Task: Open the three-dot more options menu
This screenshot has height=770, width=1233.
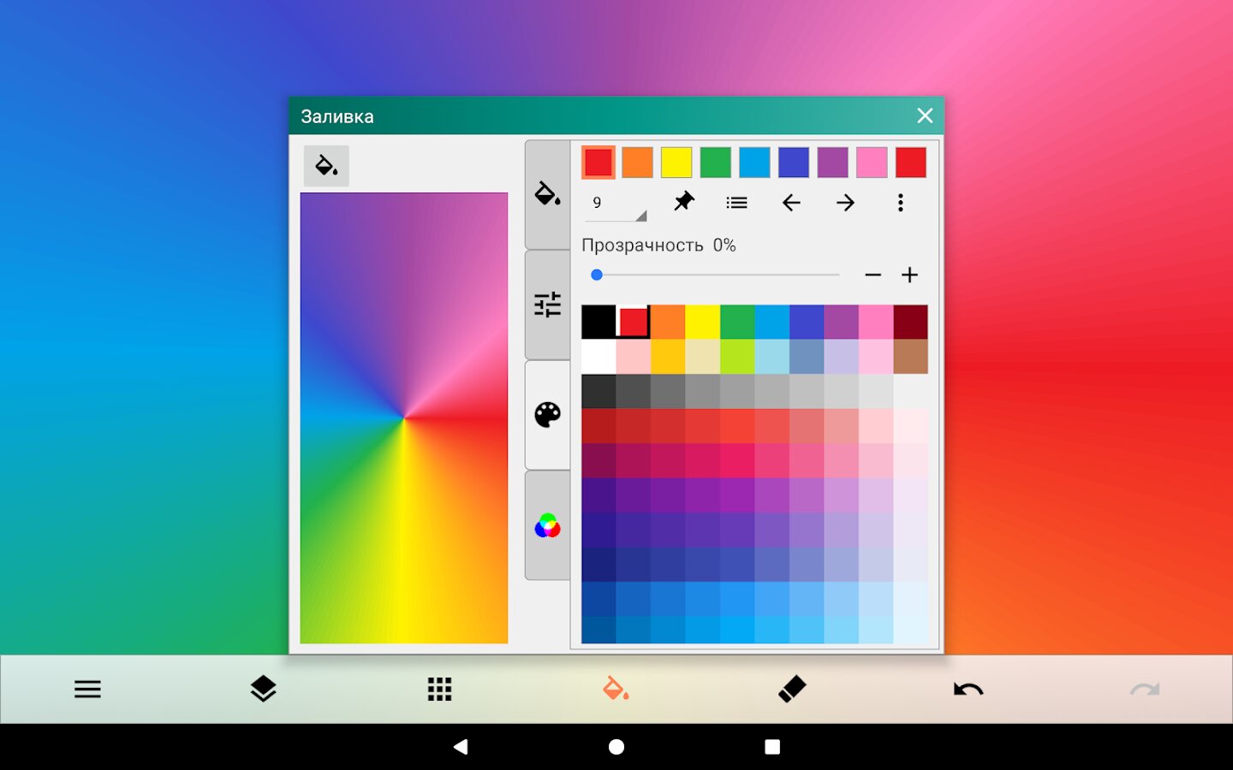Action: (900, 203)
